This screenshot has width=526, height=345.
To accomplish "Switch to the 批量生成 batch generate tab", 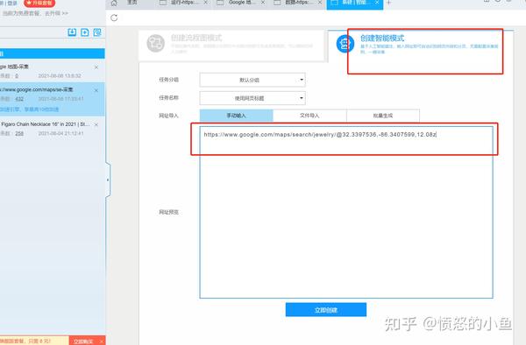I will (x=383, y=116).
